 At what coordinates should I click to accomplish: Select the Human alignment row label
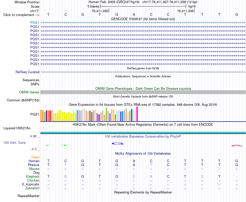pos(34,161)
